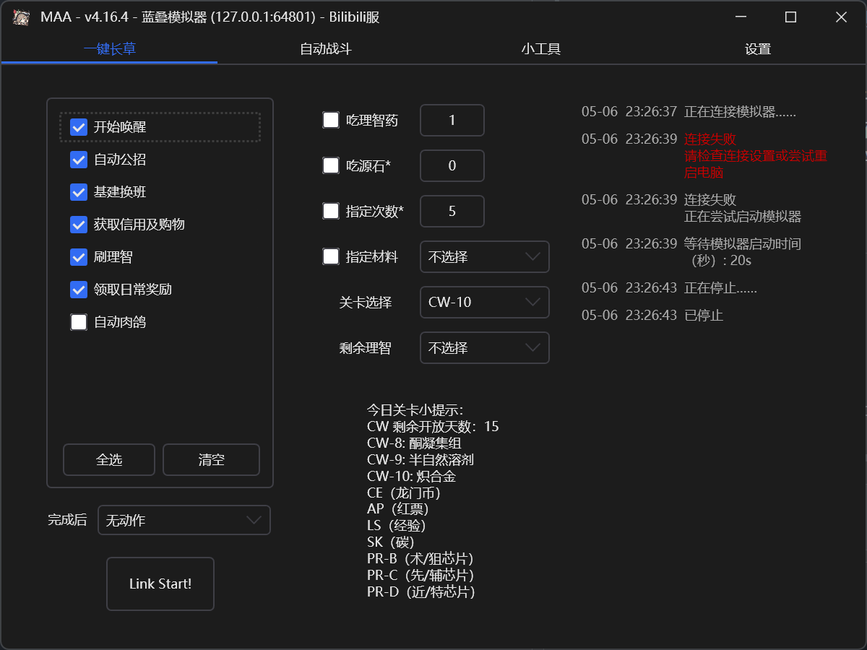Uncheck the 开始唤醒 task
Screen dimensions: 867x650
78,127
